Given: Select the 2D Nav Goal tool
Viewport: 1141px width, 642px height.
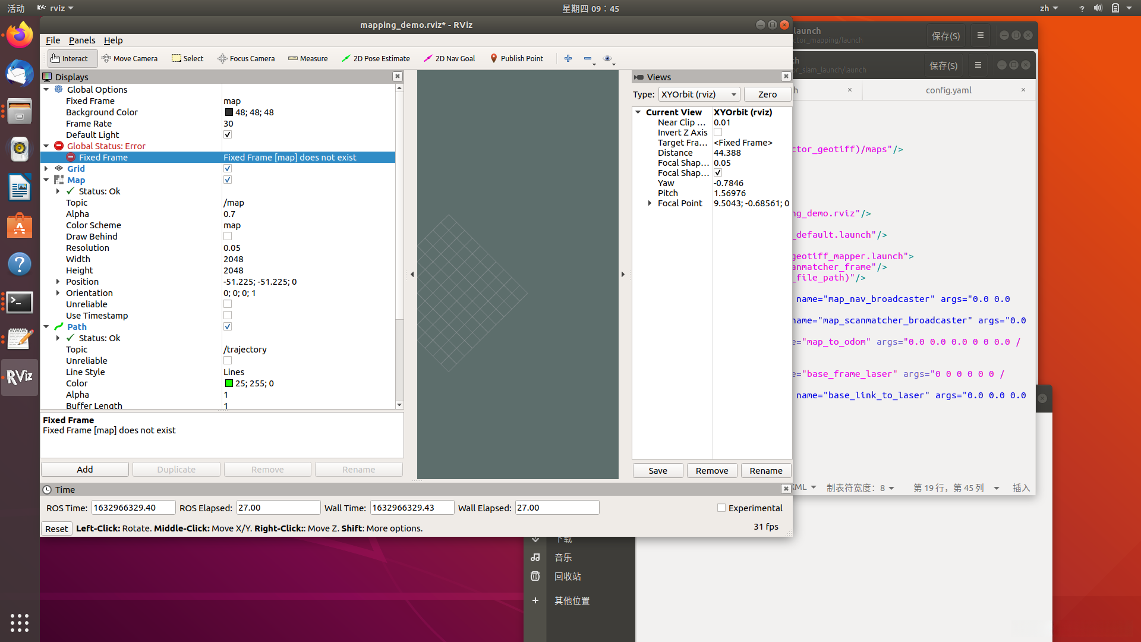Looking at the screenshot, I should tap(449, 58).
